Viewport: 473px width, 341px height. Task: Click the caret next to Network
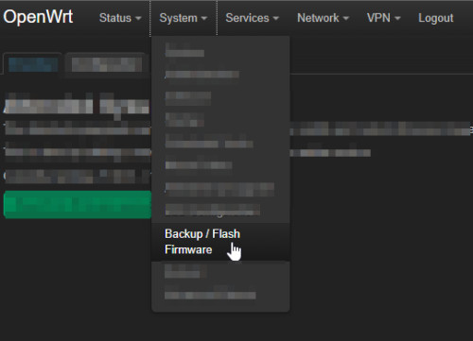[x=346, y=19]
